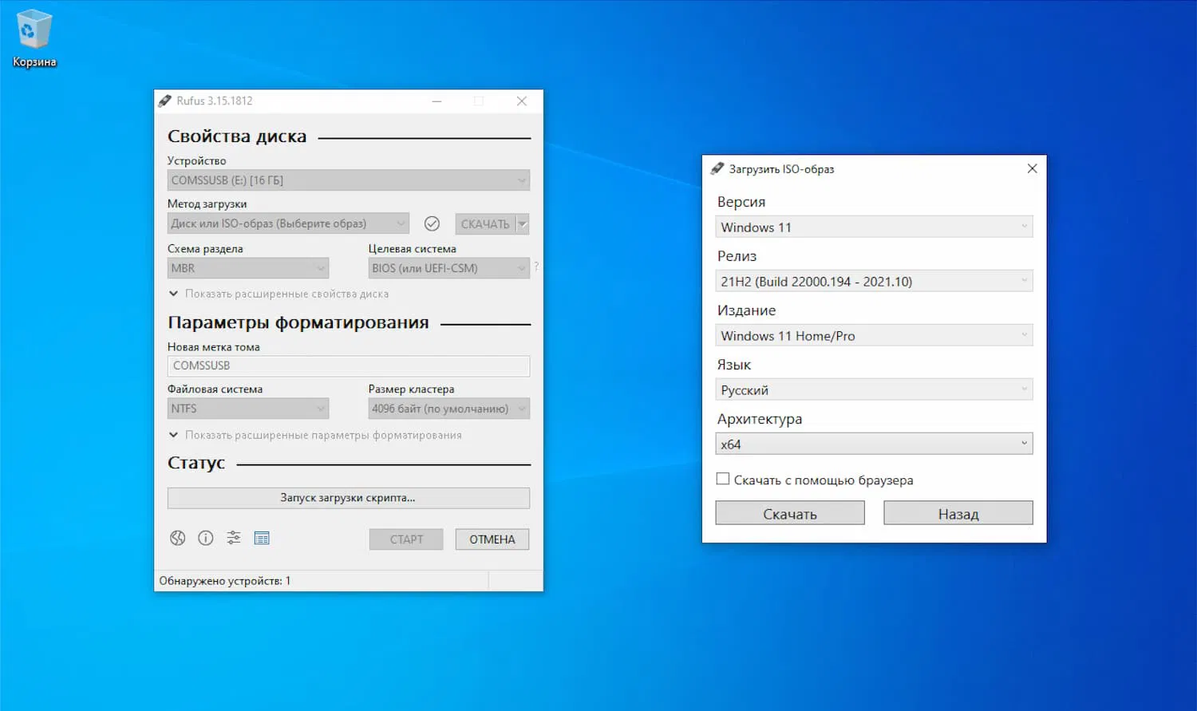The image size is (1197, 711).
Task: Click the pencil icon in ISO download dialog
Action: (717, 168)
